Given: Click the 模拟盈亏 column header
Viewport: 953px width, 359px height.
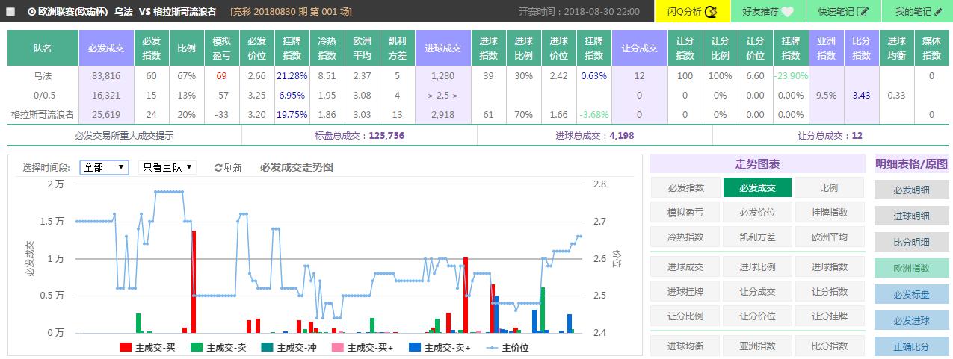Looking at the screenshot, I should [x=221, y=48].
